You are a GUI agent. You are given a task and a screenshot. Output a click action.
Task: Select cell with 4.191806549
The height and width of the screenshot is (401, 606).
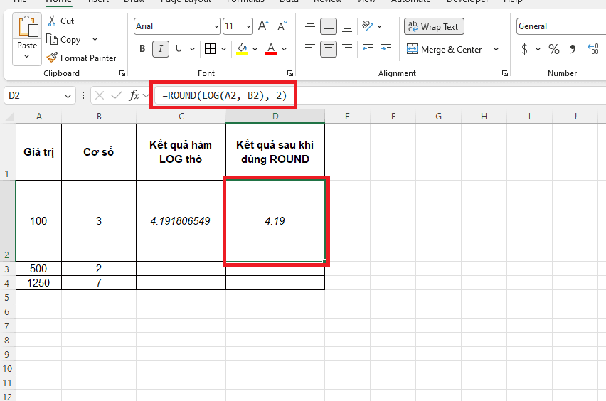click(181, 220)
